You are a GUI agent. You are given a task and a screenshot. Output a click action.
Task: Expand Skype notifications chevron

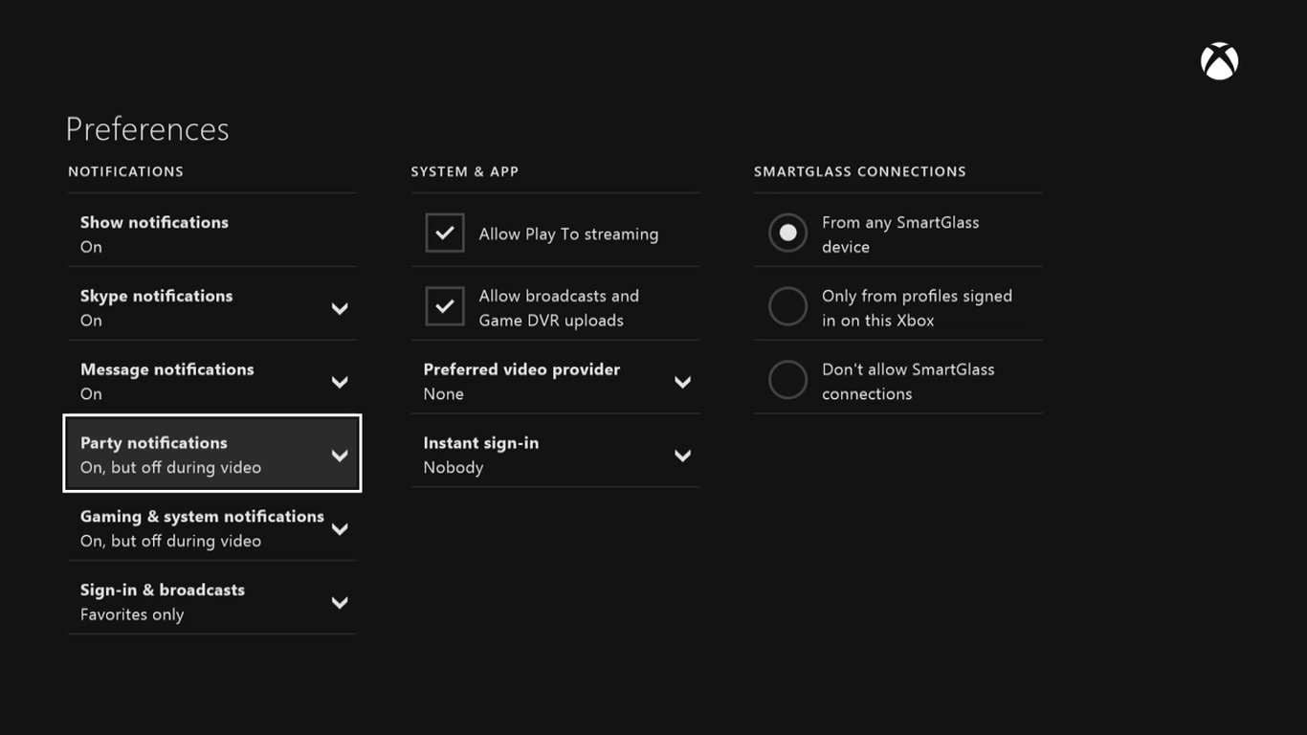pos(340,308)
